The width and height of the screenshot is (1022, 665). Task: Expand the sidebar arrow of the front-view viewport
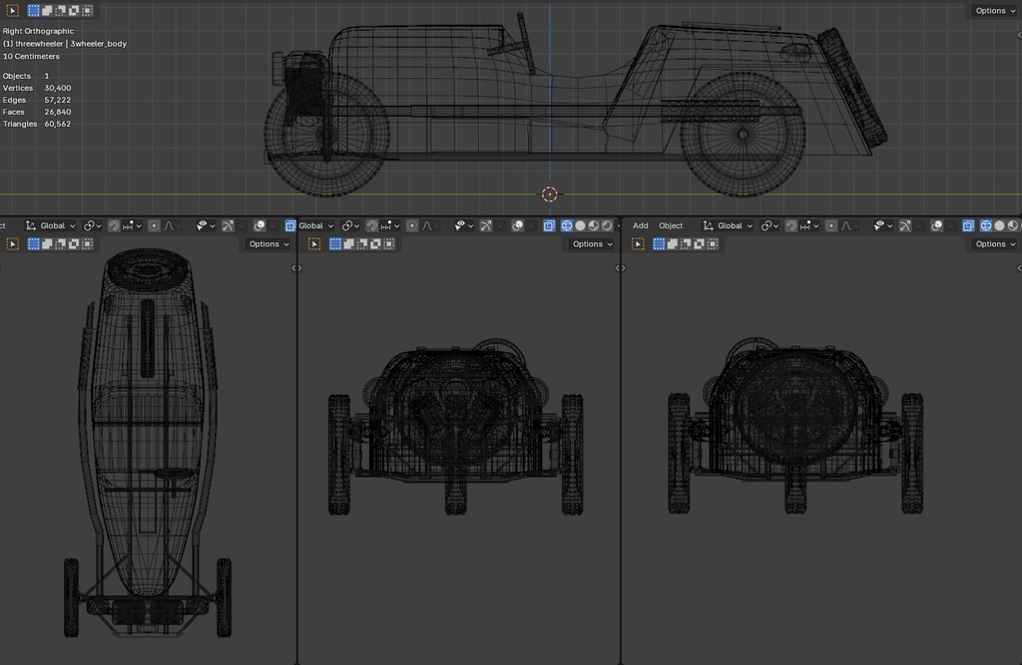click(618, 267)
